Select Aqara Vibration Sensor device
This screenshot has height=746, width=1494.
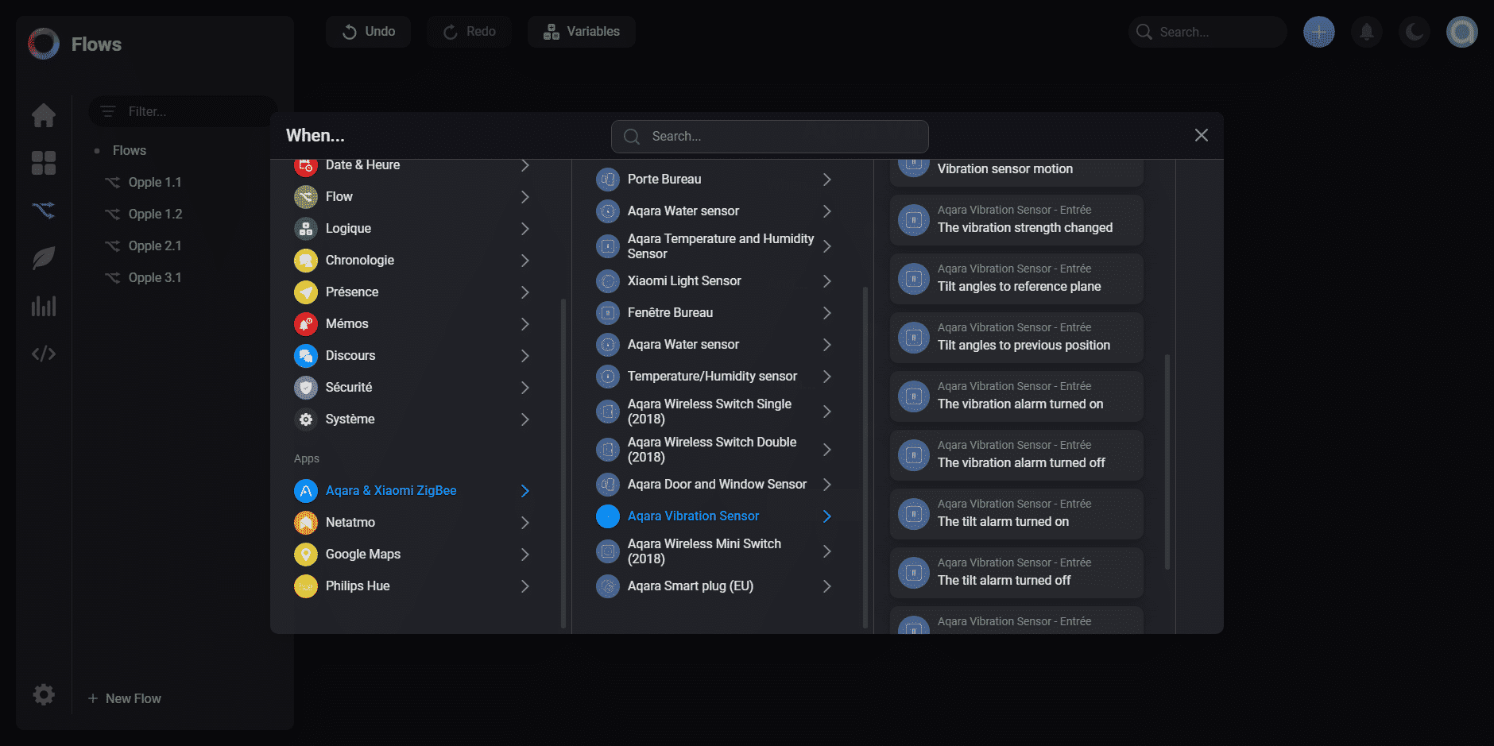tap(715, 516)
